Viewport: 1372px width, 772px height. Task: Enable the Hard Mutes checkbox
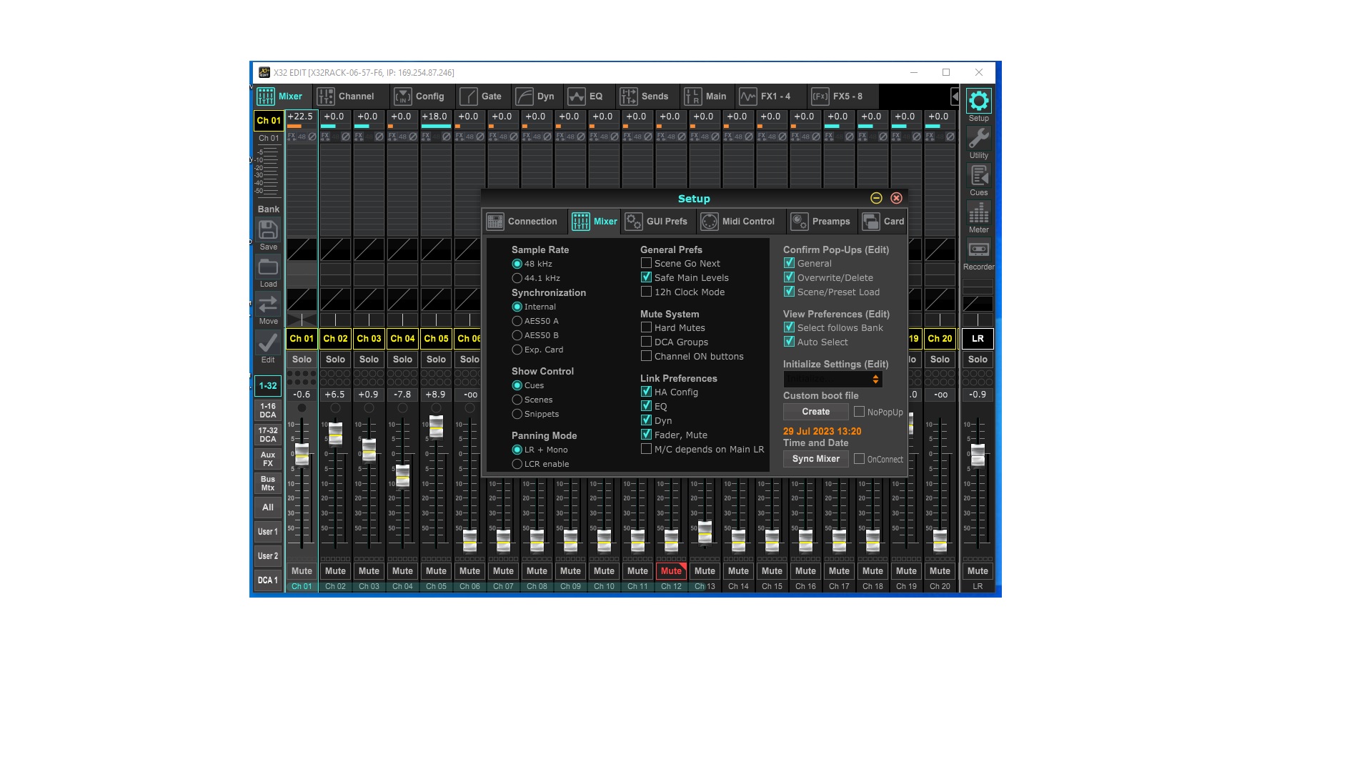647,327
